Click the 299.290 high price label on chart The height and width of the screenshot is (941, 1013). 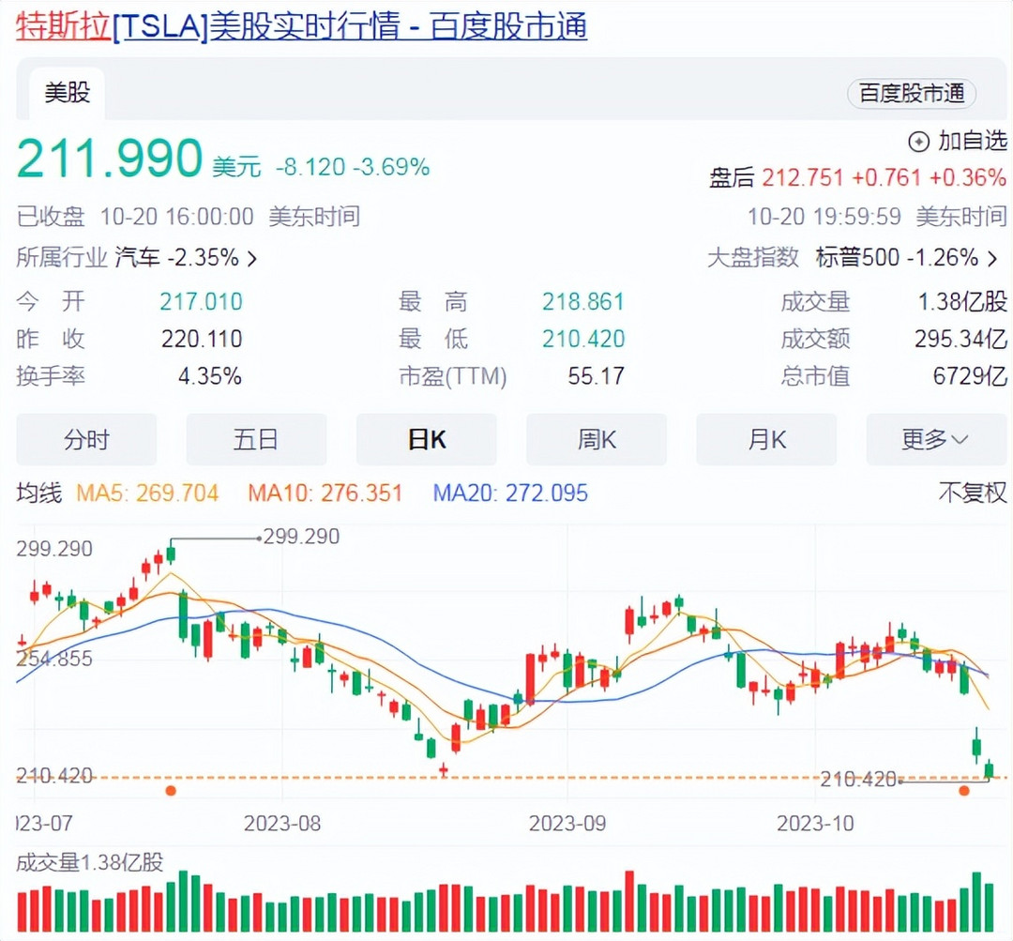[x=301, y=537]
